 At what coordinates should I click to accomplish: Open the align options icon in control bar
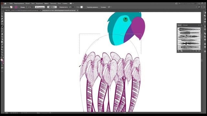[109, 7]
